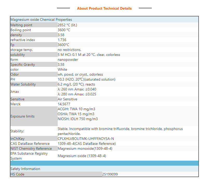Select the 'About Product Technical Details' heading
Viewport: 210px width, 182px height.
point(104,8)
